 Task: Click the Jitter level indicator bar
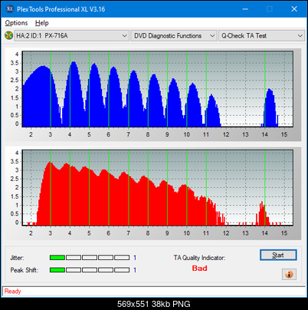pyautogui.click(x=90, y=258)
